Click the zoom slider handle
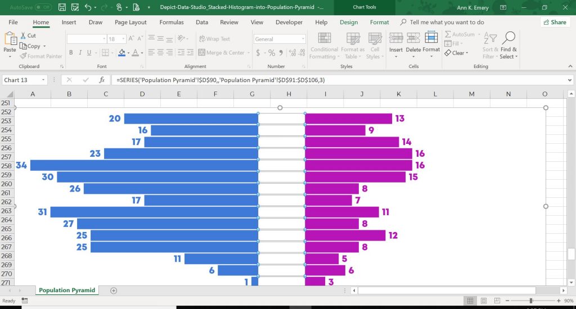 tap(531, 301)
